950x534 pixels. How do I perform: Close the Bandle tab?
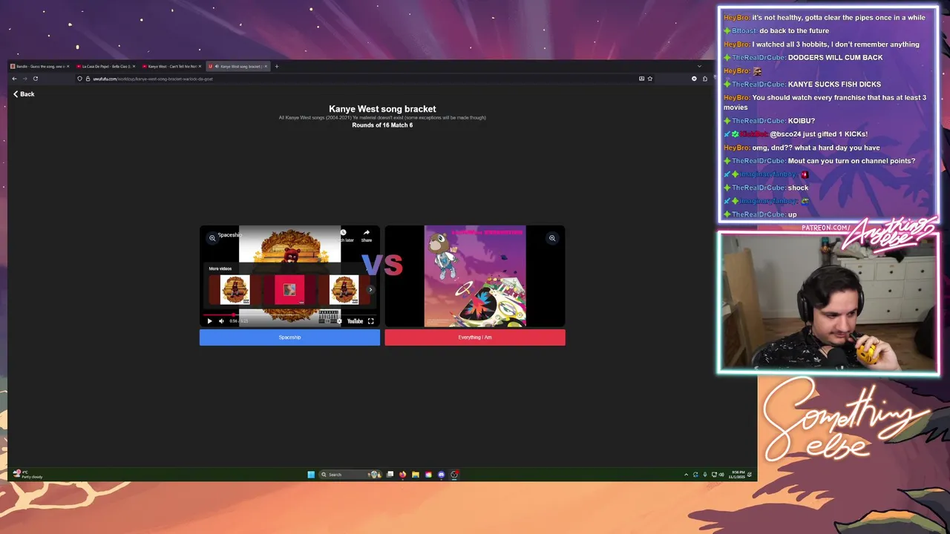coord(68,66)
